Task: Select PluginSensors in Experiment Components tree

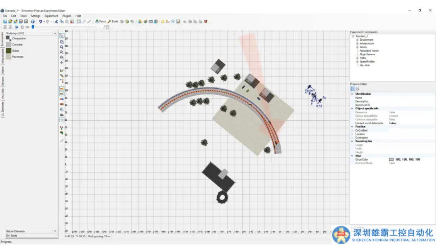Action: point(367,54)
